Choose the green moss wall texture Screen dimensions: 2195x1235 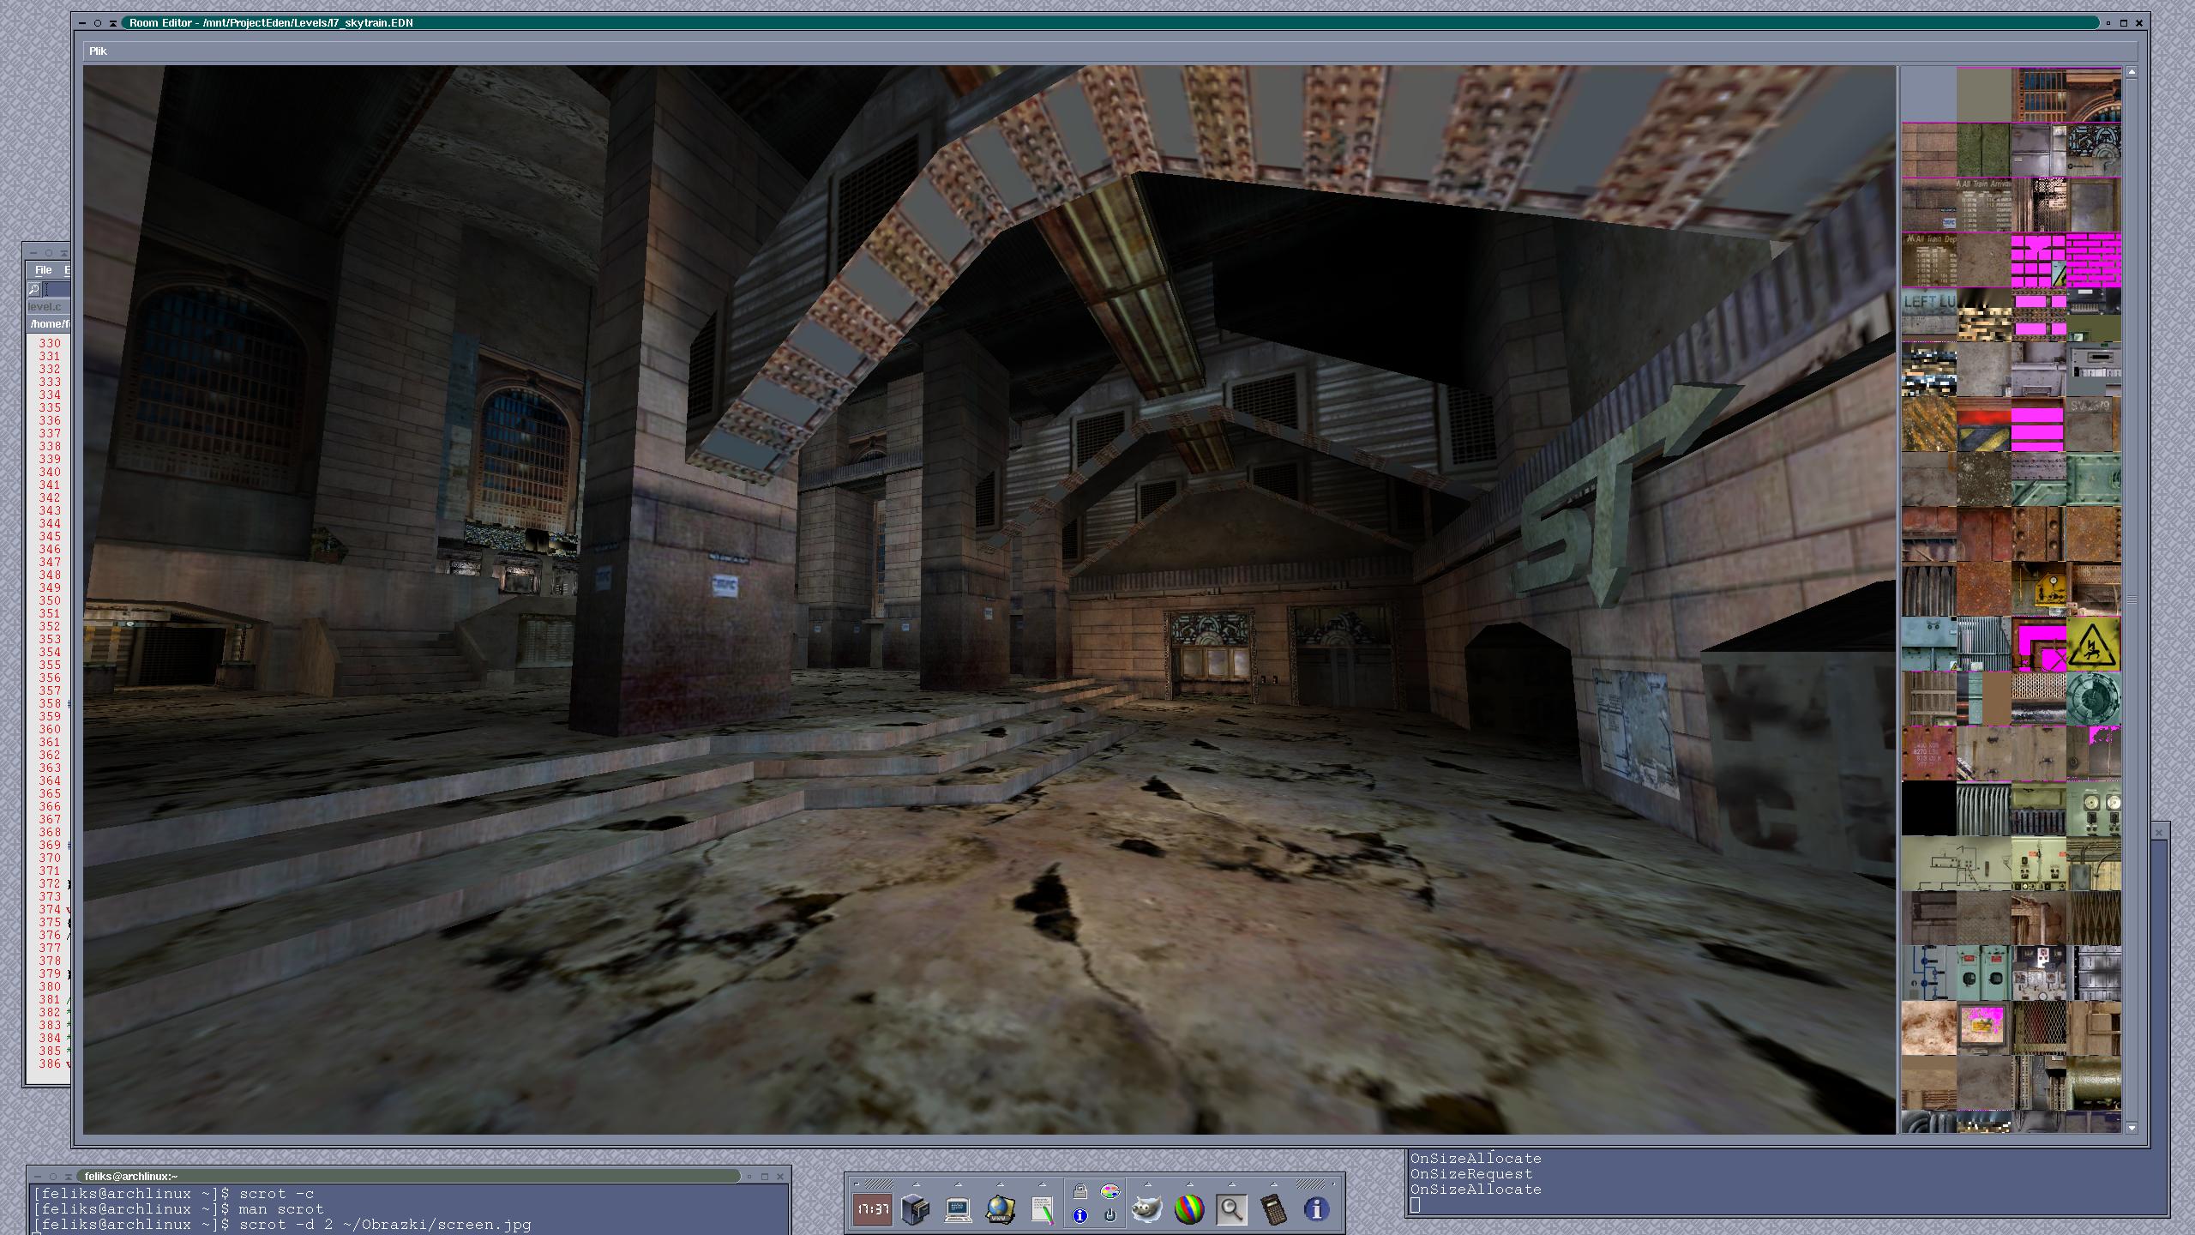[1984, 150]
